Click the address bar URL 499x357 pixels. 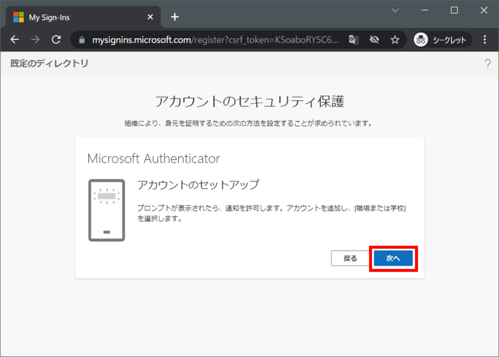[x=215, y=40]
